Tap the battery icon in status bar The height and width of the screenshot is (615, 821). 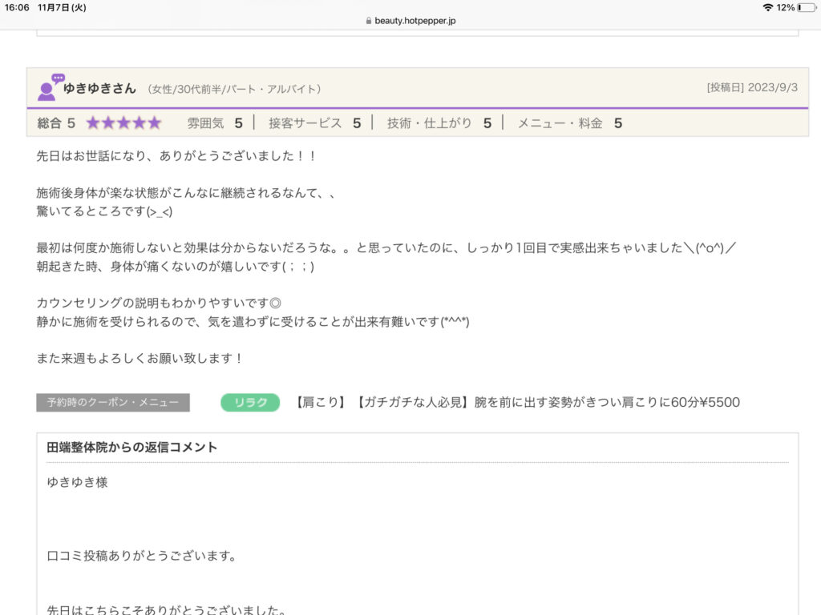(x=805, y=7)
